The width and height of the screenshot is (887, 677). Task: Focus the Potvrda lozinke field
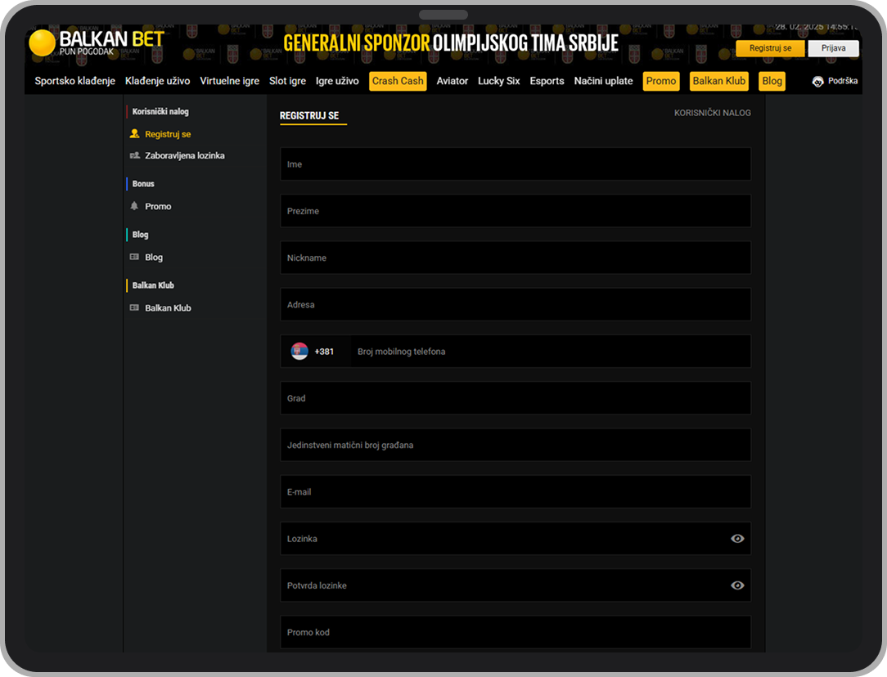click(516, 585)
